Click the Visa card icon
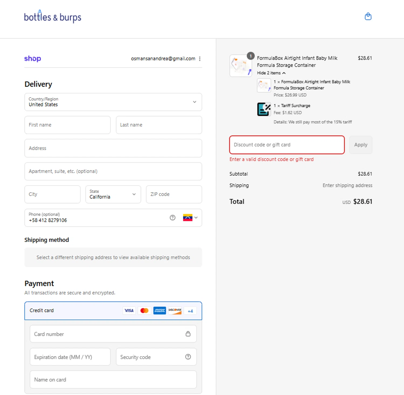The width and height of the screenshot is (404, 395). coord(129,311)
